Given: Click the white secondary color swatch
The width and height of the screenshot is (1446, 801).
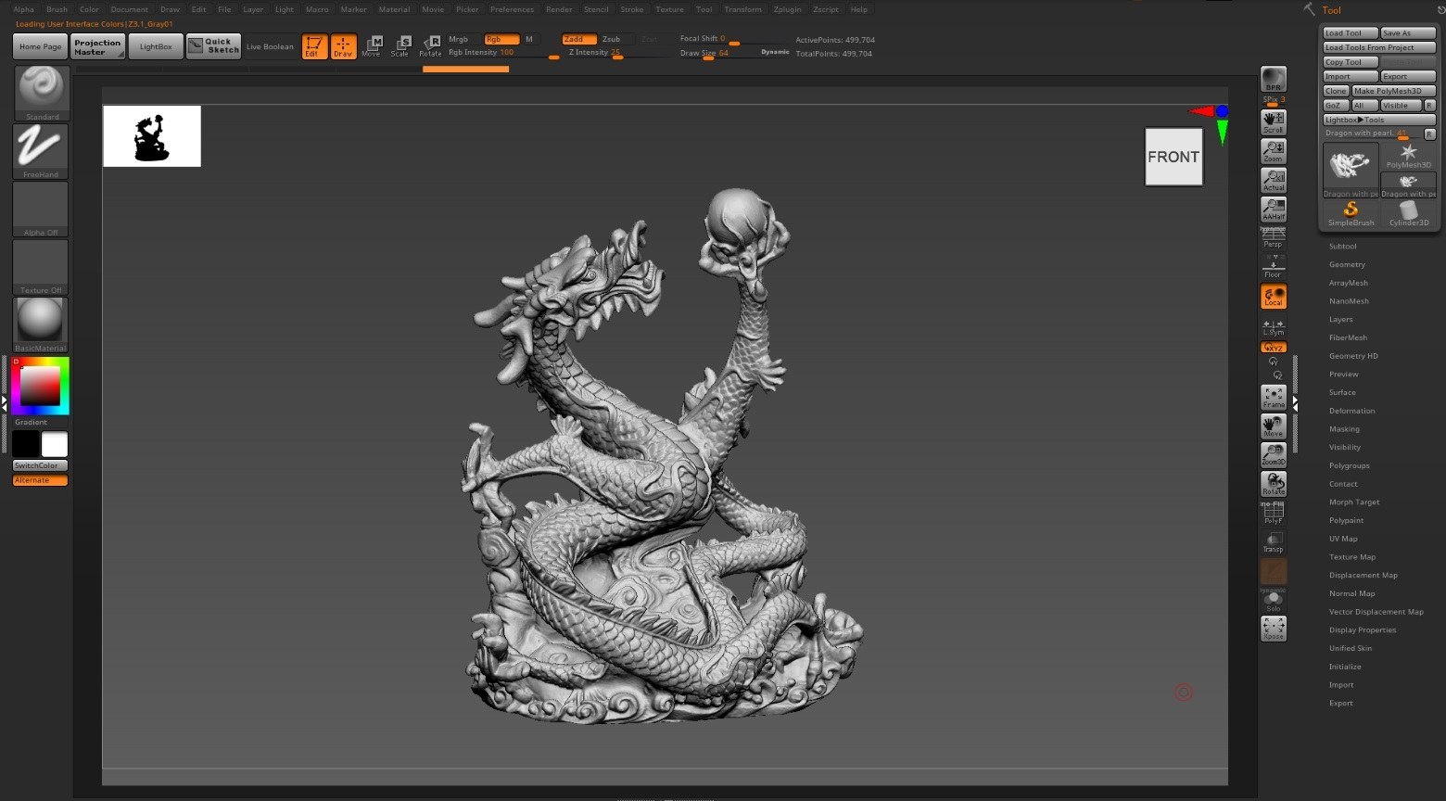Looking at the screenshot, I should [x=55, y=444].
